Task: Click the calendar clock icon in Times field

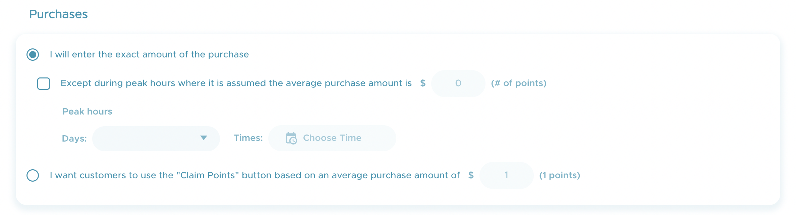Action: coord(291,138)
